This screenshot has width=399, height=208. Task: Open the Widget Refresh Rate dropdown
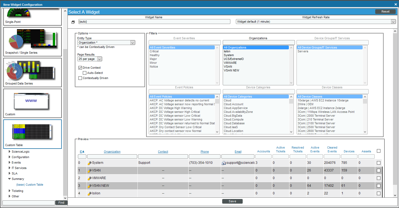click(393, 21)
